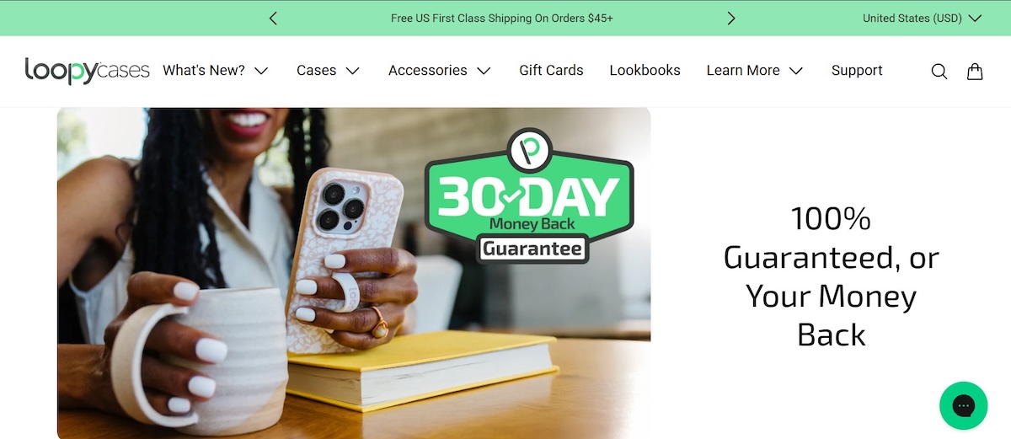Open the search magnifier icon
Viewport: 1011px width, 439px height.
939,72
